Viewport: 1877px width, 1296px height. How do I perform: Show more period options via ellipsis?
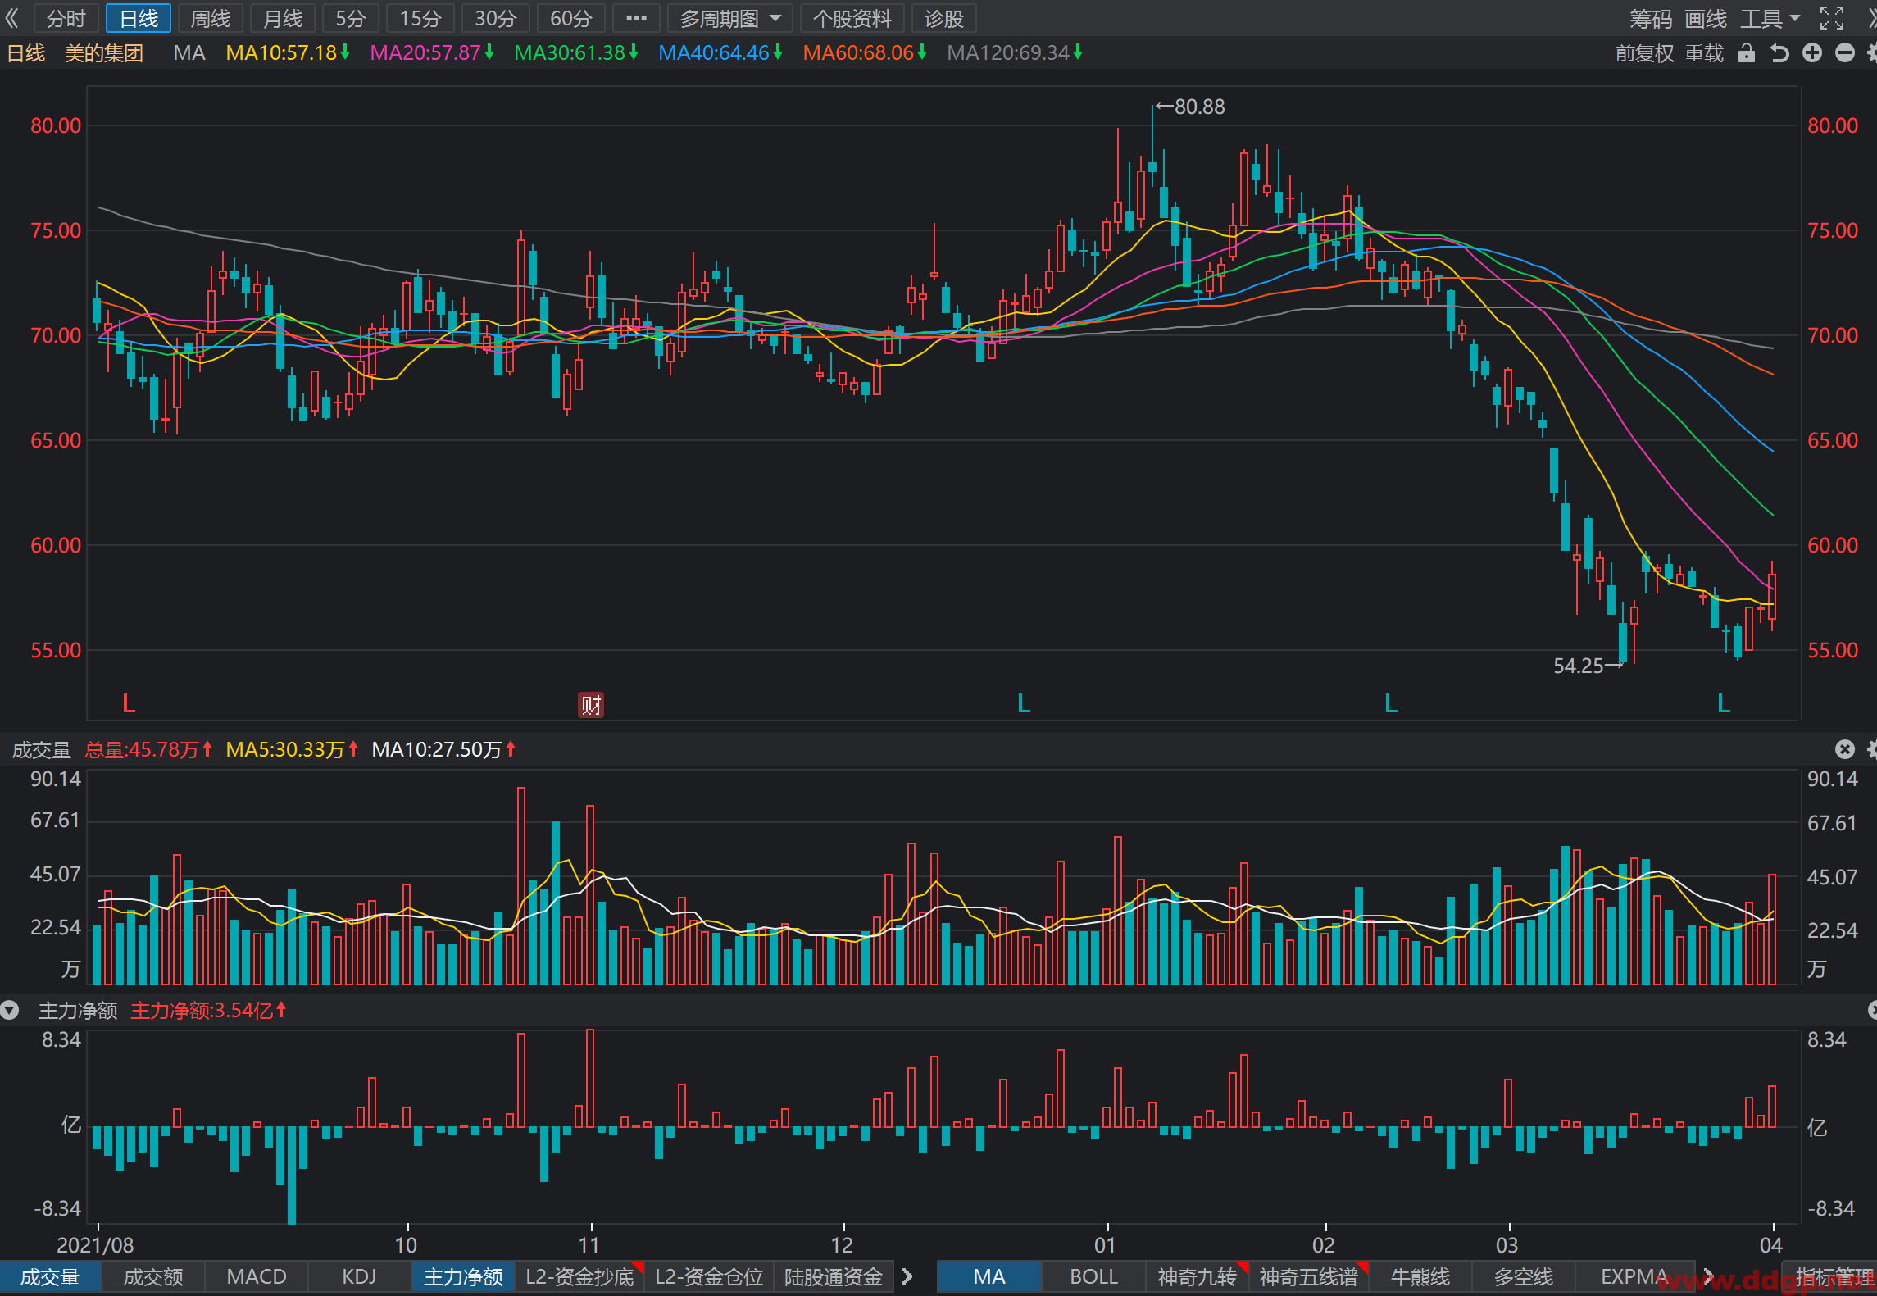[x=637, y=18]
